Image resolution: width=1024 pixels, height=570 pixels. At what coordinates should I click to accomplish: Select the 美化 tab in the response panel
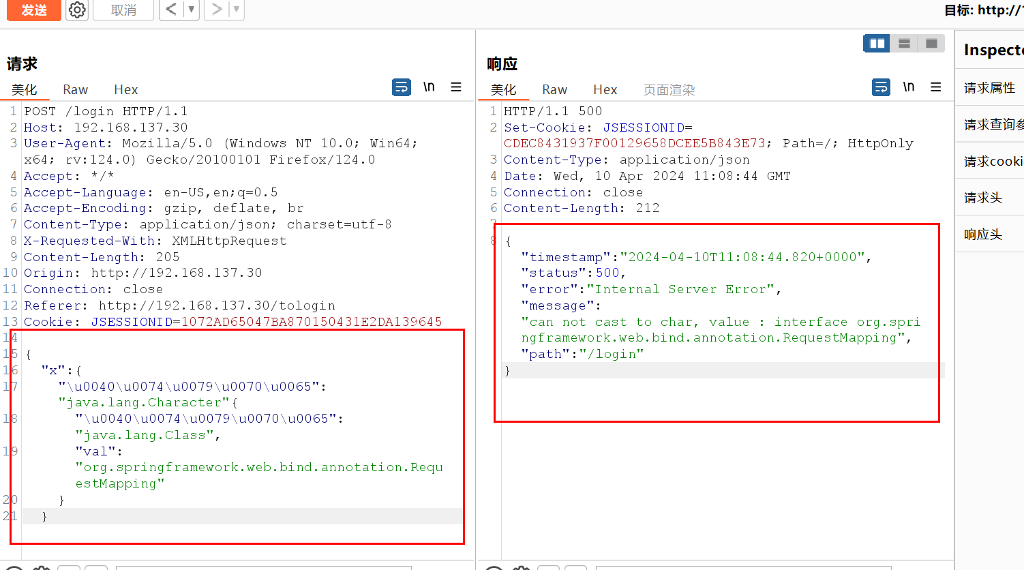click(504, 89)
